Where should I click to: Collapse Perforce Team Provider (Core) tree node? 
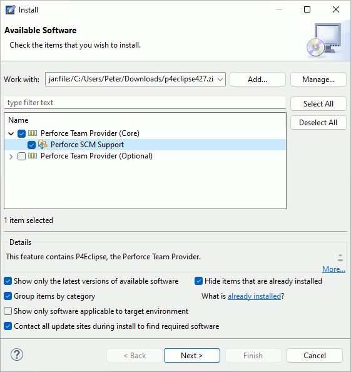click(11, 133)
